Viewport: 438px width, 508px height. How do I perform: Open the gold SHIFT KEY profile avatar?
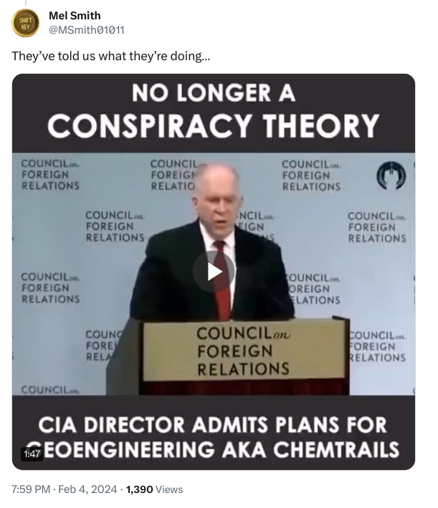coord(25,23)
